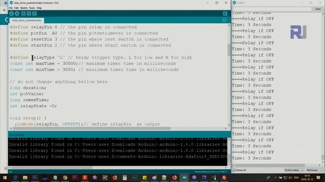325x182 pixels.
Task: Show hidden system tray icons chevron
Action: coord(275,177)
